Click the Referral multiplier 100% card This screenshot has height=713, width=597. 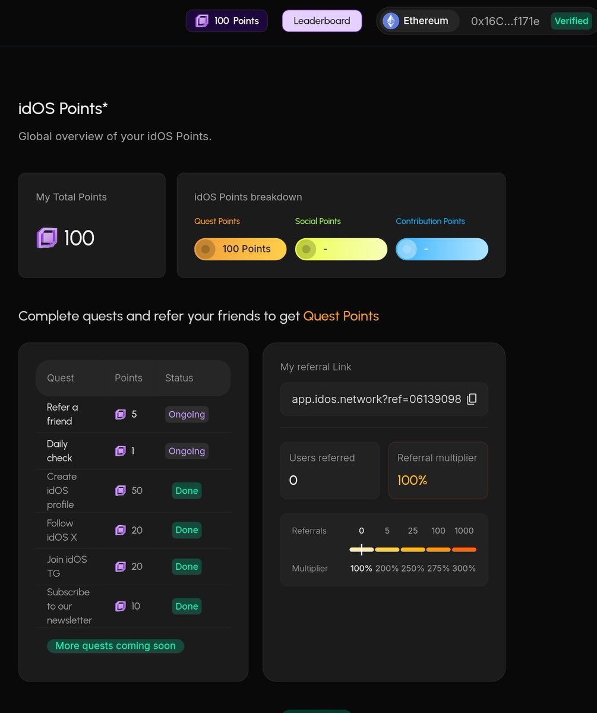click(438, 470)
